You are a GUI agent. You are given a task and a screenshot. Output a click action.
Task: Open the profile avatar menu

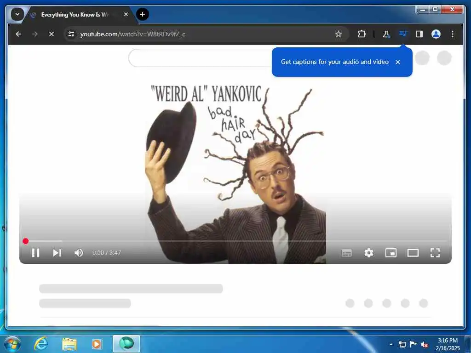[x=436, y=34]
